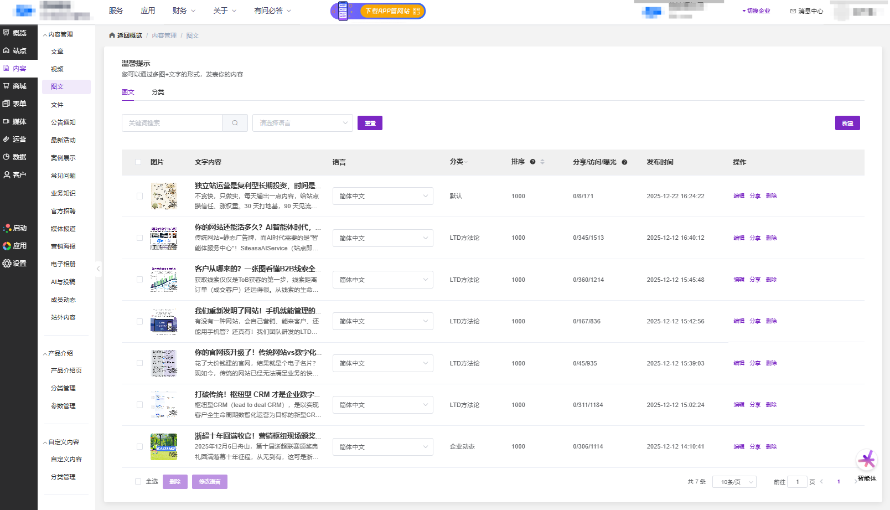Click the 返回概览 home icon
Viewport: 890px width, 510px height.
112,35
